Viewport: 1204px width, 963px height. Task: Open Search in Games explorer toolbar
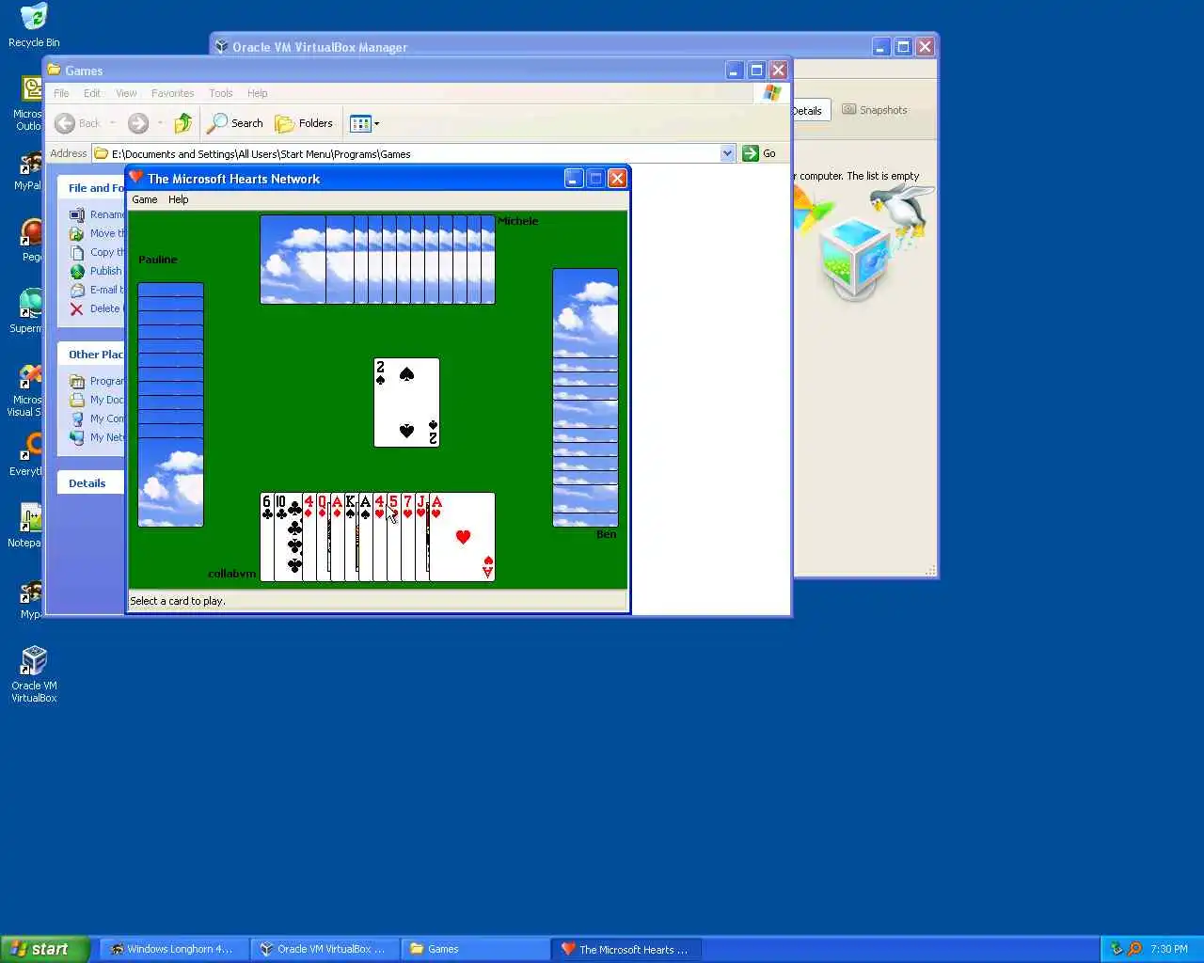click(x=235, y=123)
